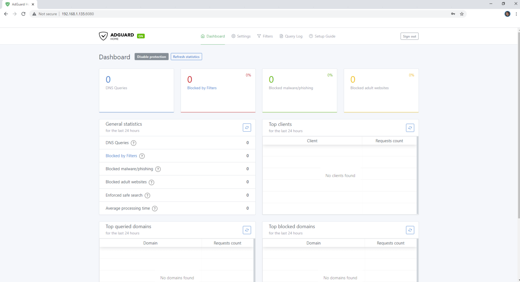
Task: Bookmark this page with the star icon
Action: [462, 14]
